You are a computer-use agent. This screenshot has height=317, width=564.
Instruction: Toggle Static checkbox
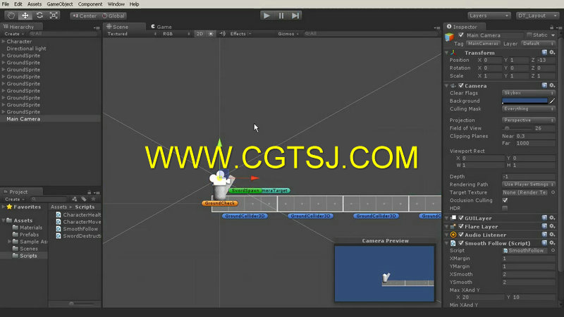point(529,35)
